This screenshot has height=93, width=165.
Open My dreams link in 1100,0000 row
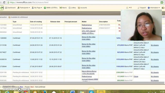pyautogui.click(x=155, y=67)
